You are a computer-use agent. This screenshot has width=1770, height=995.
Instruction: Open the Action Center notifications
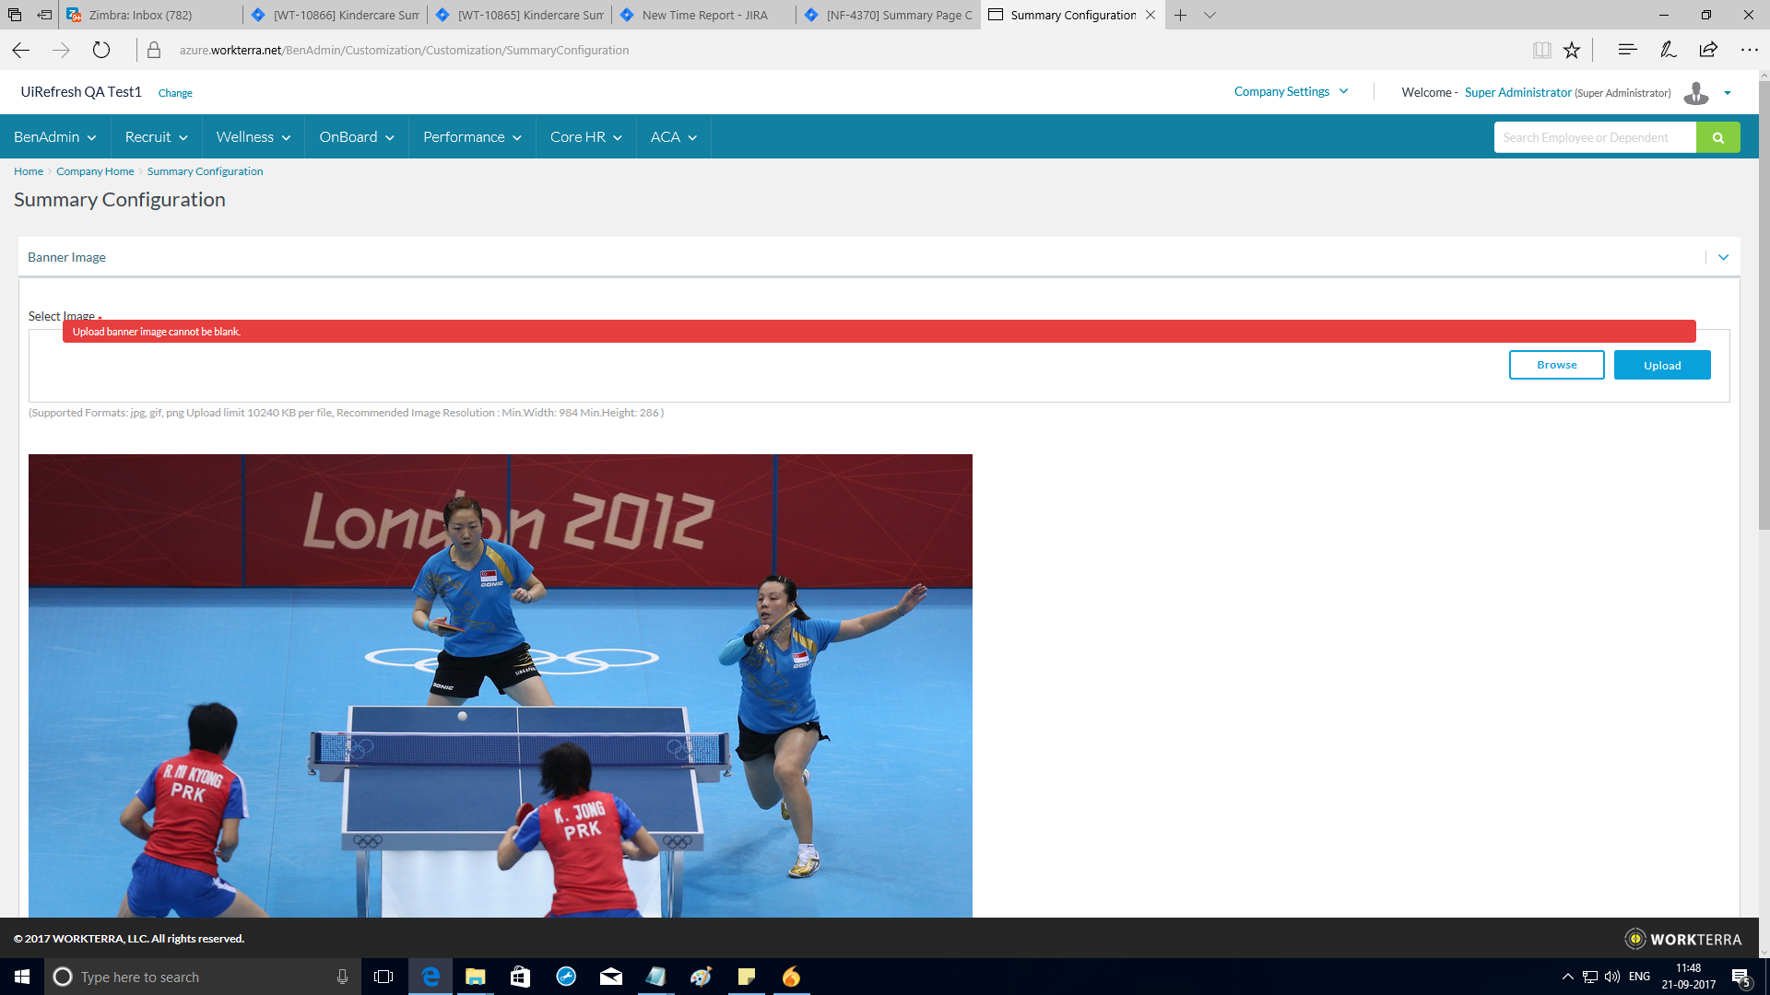[x=1741, y=977]
